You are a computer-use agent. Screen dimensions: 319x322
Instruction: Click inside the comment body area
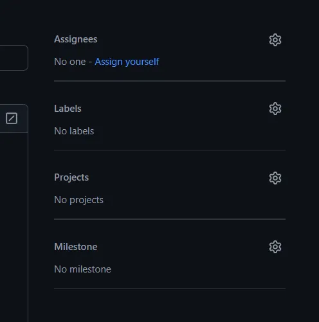tap(14, 227)
